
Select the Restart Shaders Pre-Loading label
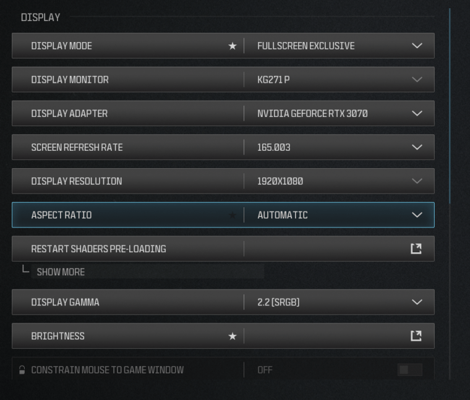[x=98, y=249]
